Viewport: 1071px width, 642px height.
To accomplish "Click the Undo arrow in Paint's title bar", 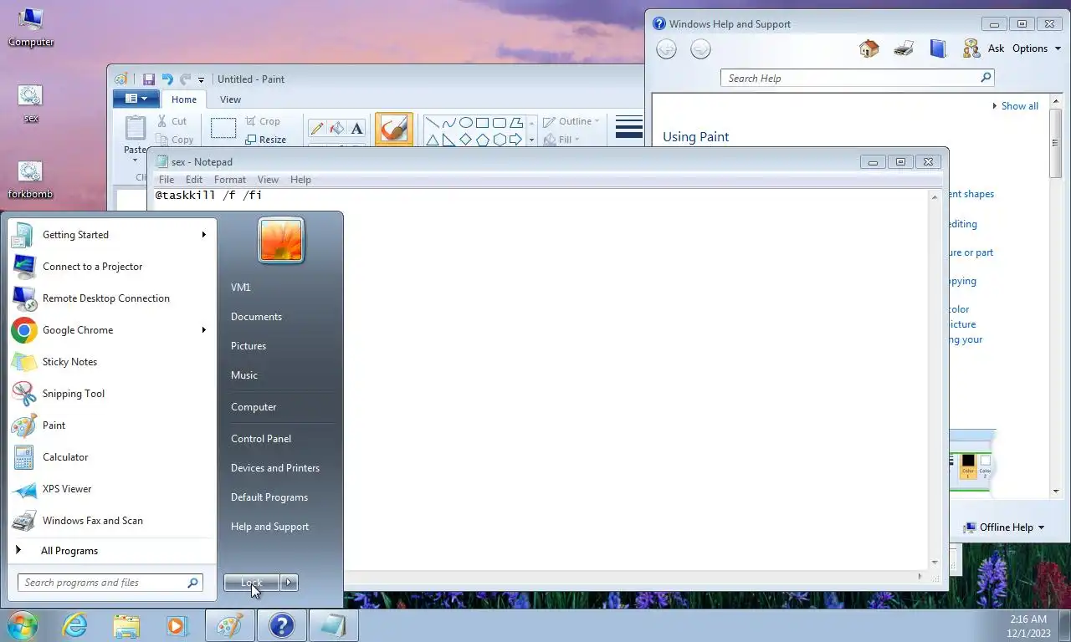I will coord(167,79).
